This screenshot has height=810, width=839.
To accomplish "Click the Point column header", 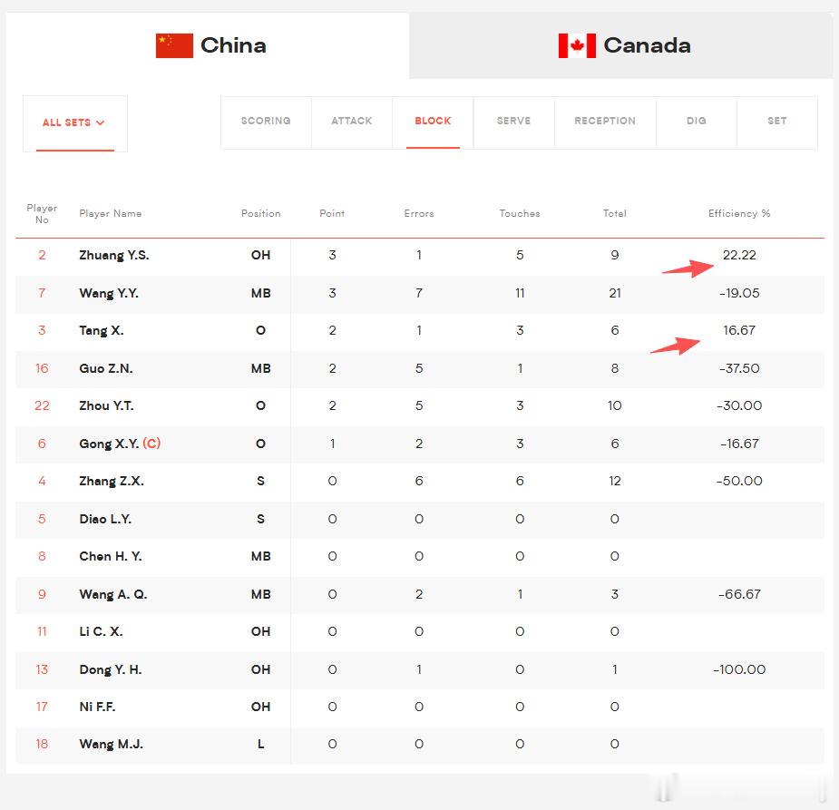I will 332,213.
